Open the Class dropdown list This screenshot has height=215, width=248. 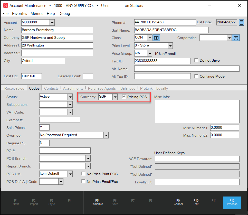(x=150, y=38)
